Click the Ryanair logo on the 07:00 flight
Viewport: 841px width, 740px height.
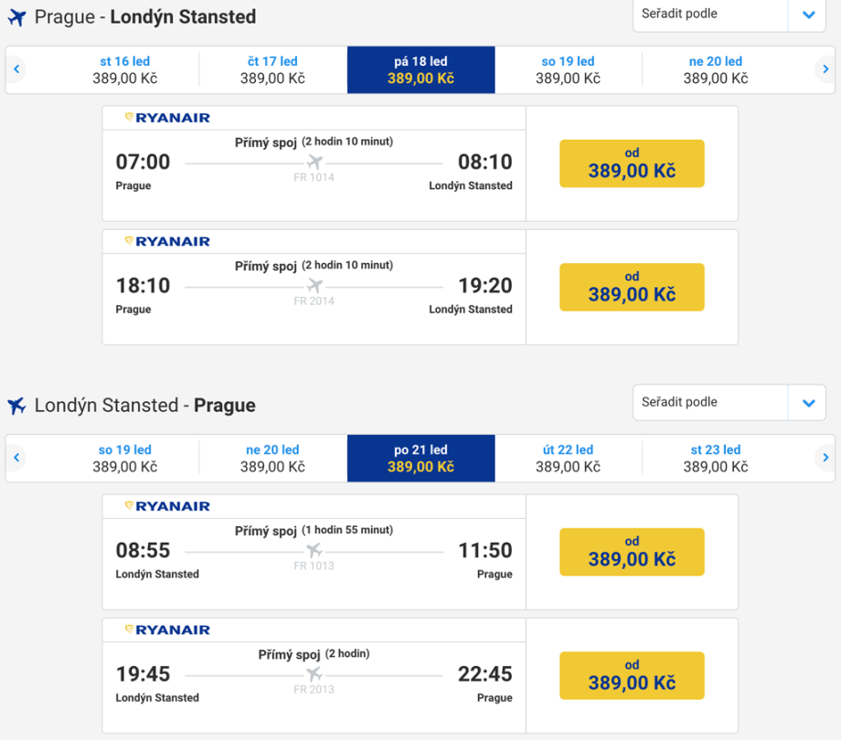point(167,118)
